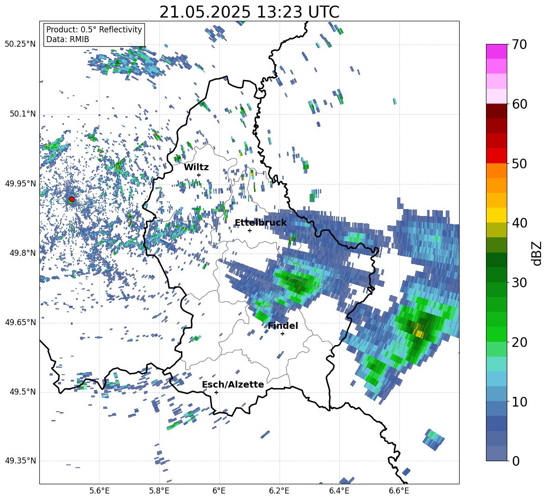Click the cross marker below Findel
The image size is (548, 500).
pyautogui.click(x=282, y=334)
